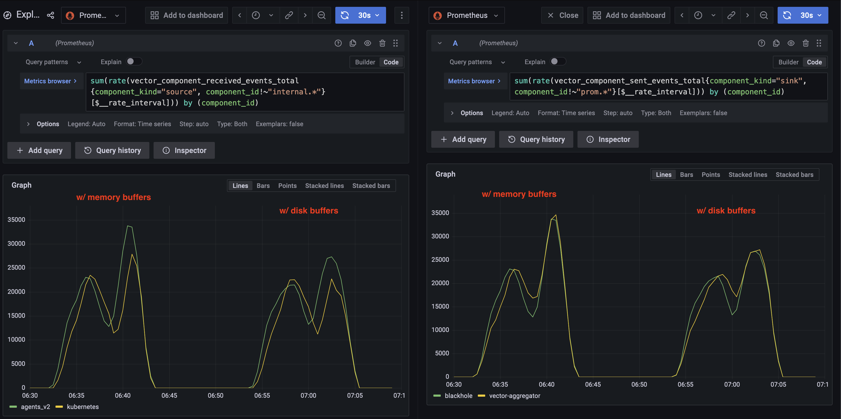Click inside the PromQL query code field
The height and width of the screenshot is (419, 841).
coord(245,92)
